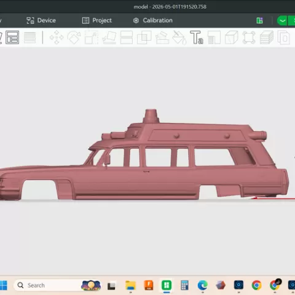Image resolution: width=295 pixels, height=295 pixels.
Task: Activate the support painting brush tool
Action: click(162, 37)
